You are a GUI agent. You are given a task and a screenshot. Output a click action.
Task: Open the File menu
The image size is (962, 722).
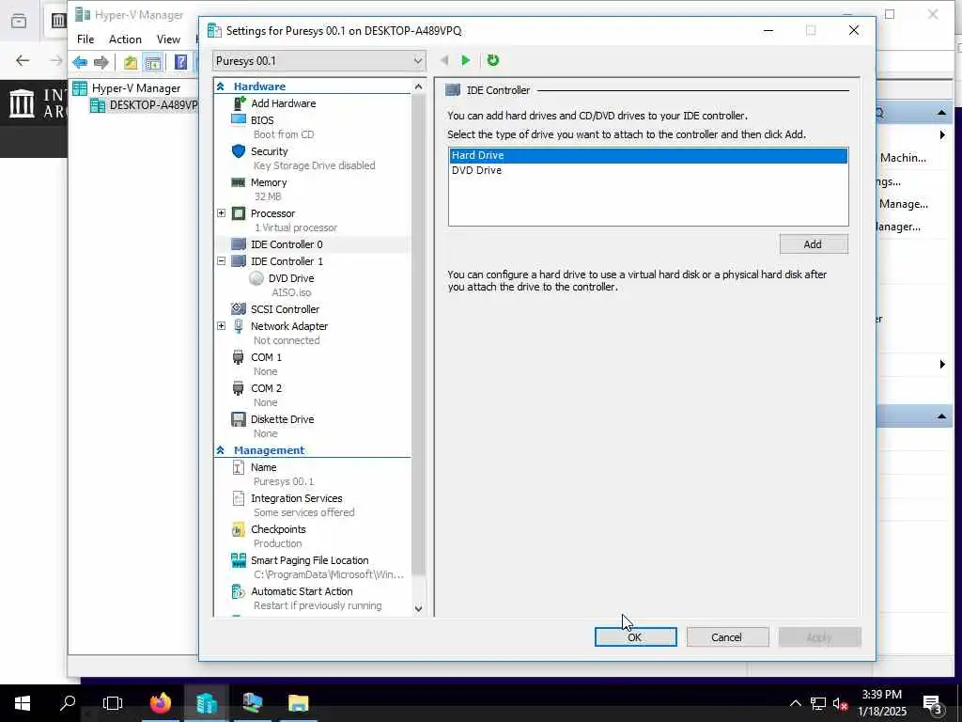coord(85,39)
